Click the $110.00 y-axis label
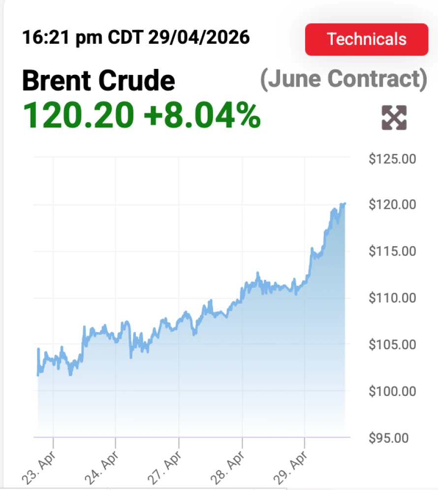The image size is (438, 490). 392,298
